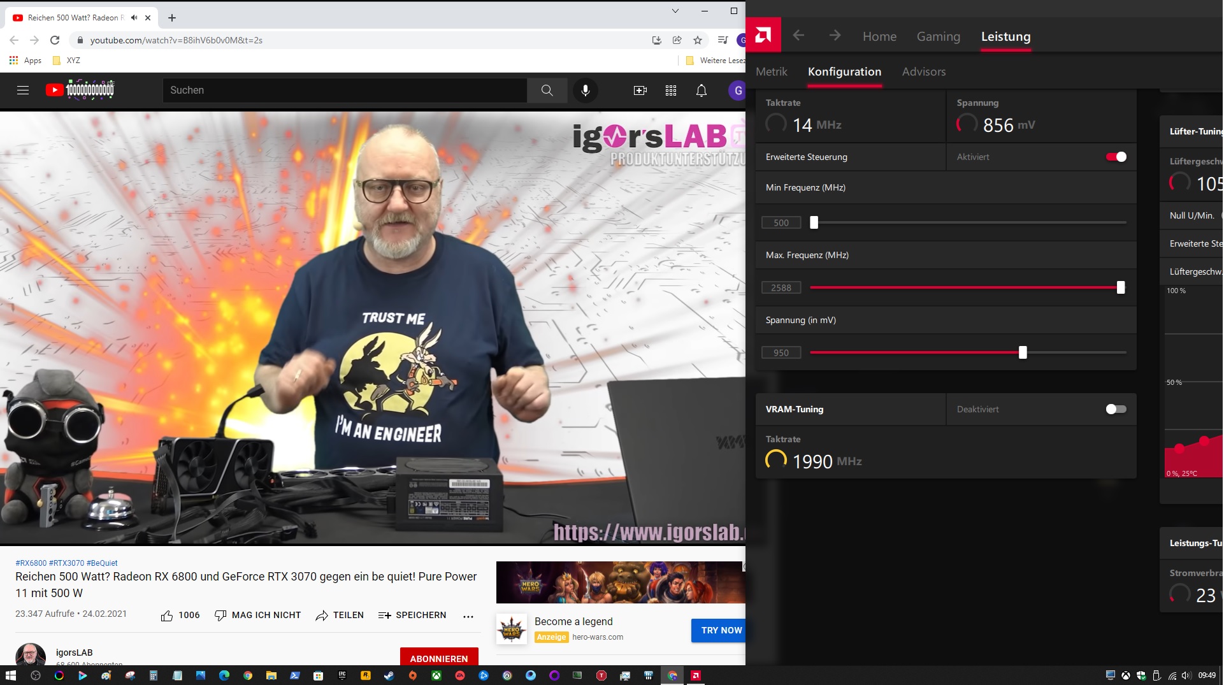Open the YouTube account avatar G
Screen dimensions: 1224x685
tap(737, 90)
